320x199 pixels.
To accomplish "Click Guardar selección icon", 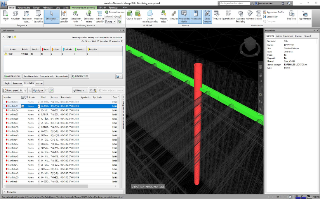I will click(64, 14).
